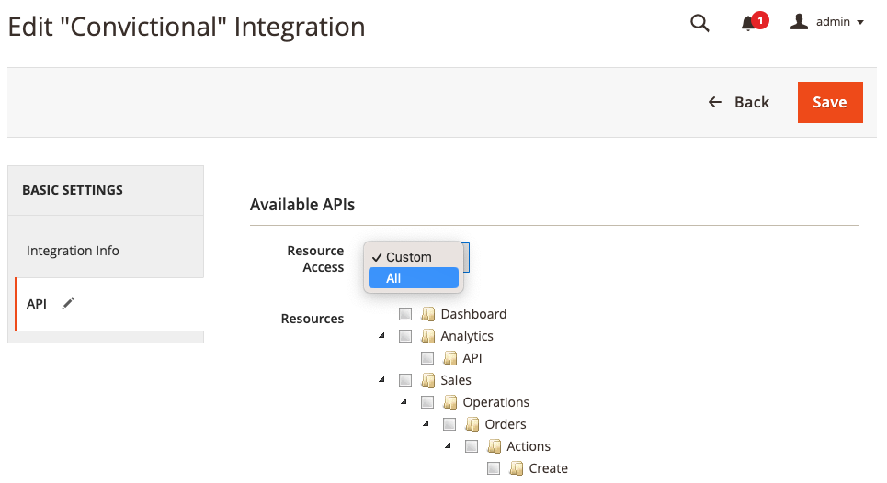The width and height of the screenshot is (887, 483).
Task: Open the search magnifier icon
Action: tap(699, 24)
